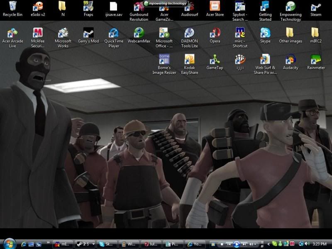Open the Opera browser icon

pos(215,33)
